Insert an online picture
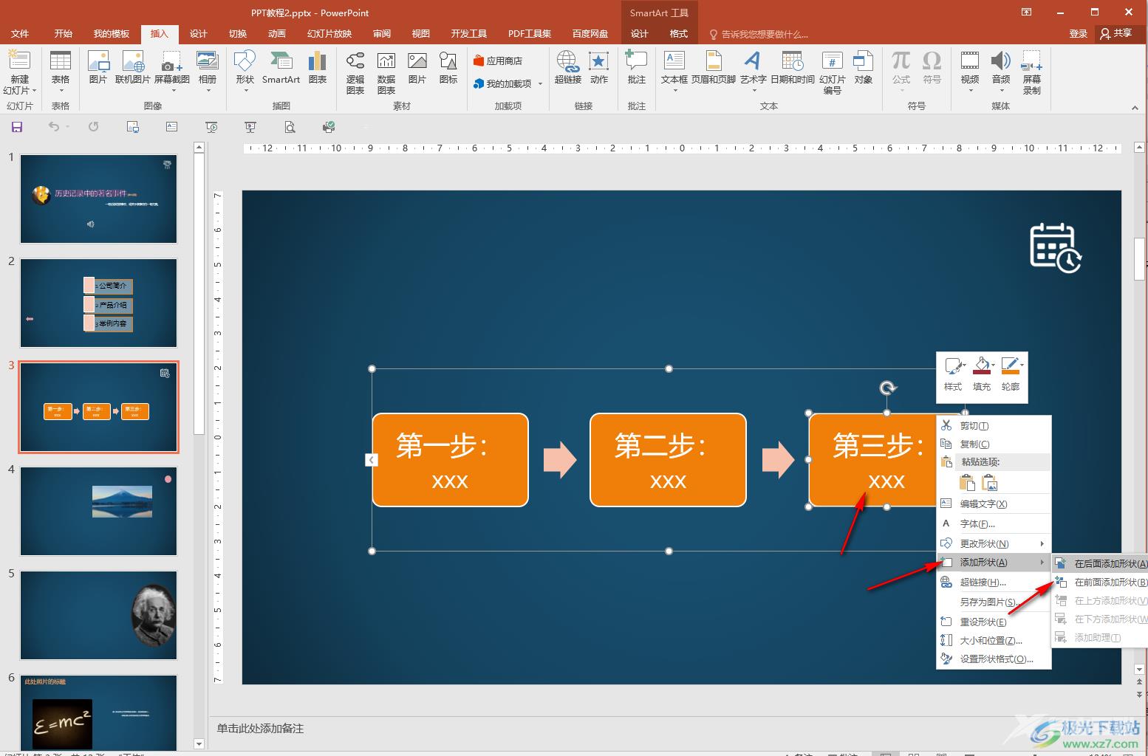Viewport: 1148px width, 756px height. [x=133, y=68]
